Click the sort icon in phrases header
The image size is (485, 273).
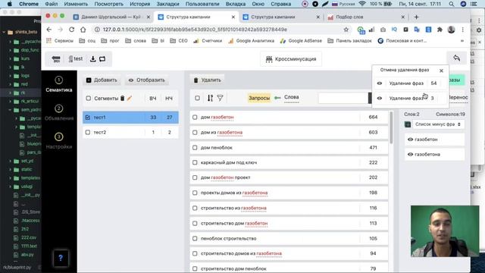pyautogui.click(x=210, y=98)
